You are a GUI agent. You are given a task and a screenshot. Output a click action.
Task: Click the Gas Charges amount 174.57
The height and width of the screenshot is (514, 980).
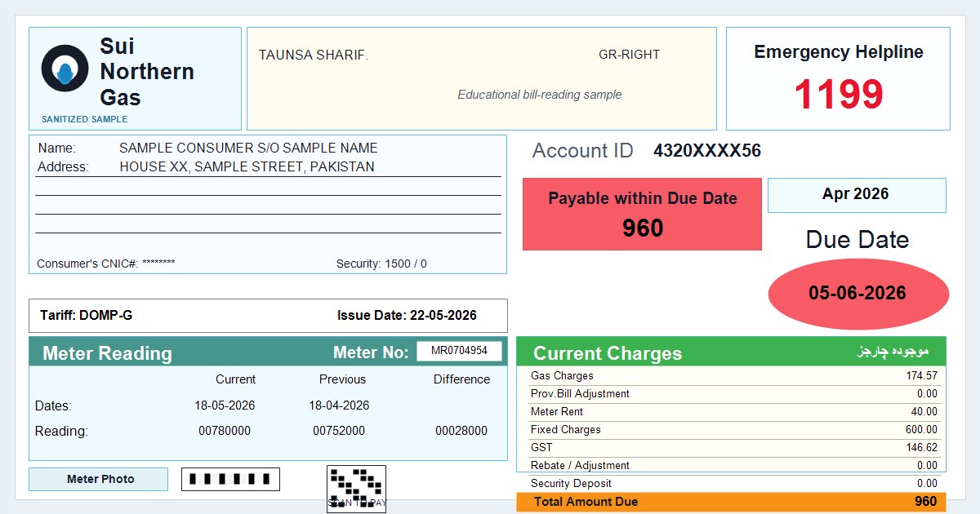tap(921, 376)
